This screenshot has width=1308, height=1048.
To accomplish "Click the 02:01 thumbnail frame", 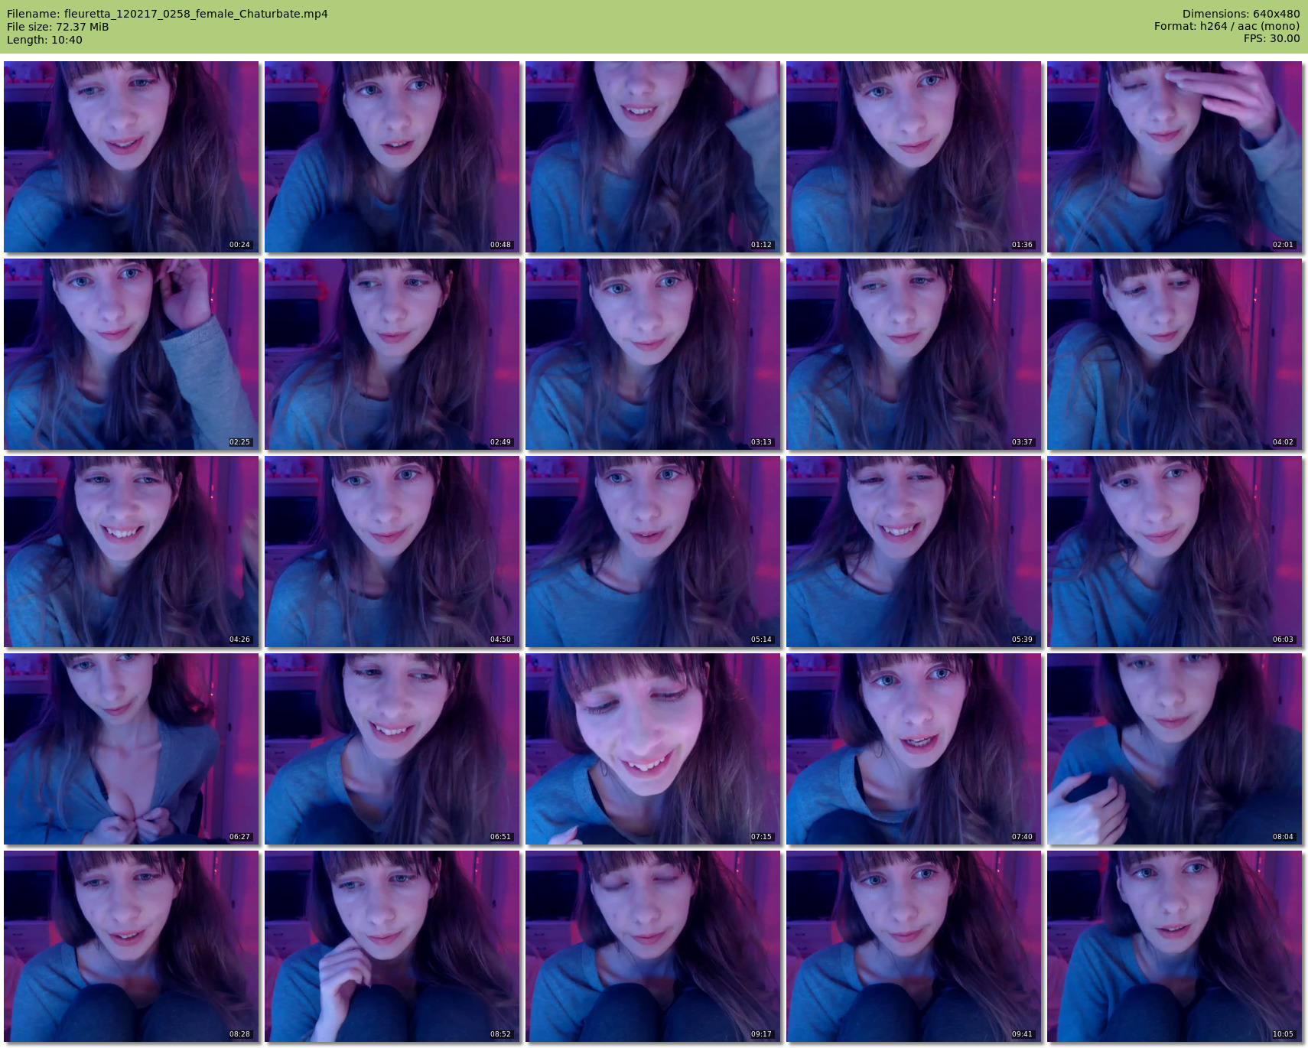I will pos(1175,157).
